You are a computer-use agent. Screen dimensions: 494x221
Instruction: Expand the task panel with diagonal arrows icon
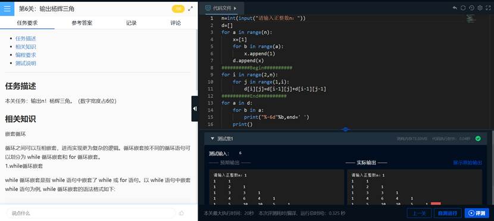tap(190, 9)
